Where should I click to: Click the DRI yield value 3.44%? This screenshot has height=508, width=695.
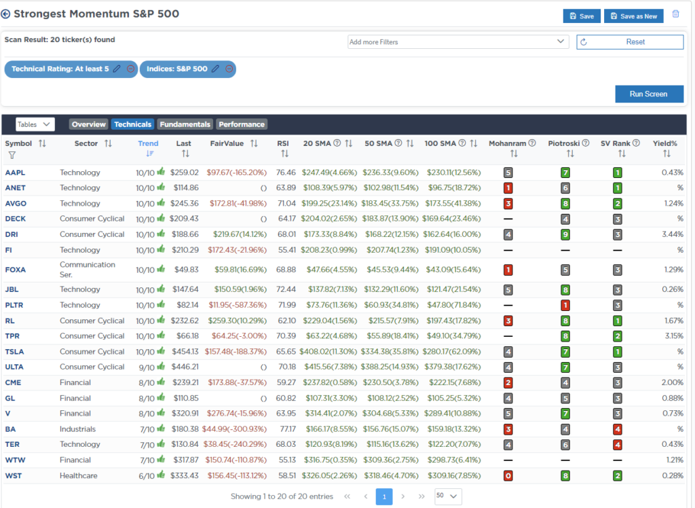tap(673, 234)
